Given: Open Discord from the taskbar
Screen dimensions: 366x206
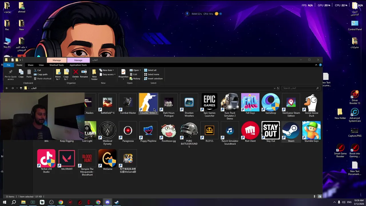Looking at the screenshot, I should (x=108, y=202).
